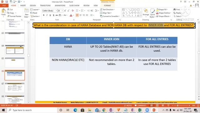The image size is (200, 113).
Task: Switch to the ANIMATIONS tab
Action: (60, 6)
